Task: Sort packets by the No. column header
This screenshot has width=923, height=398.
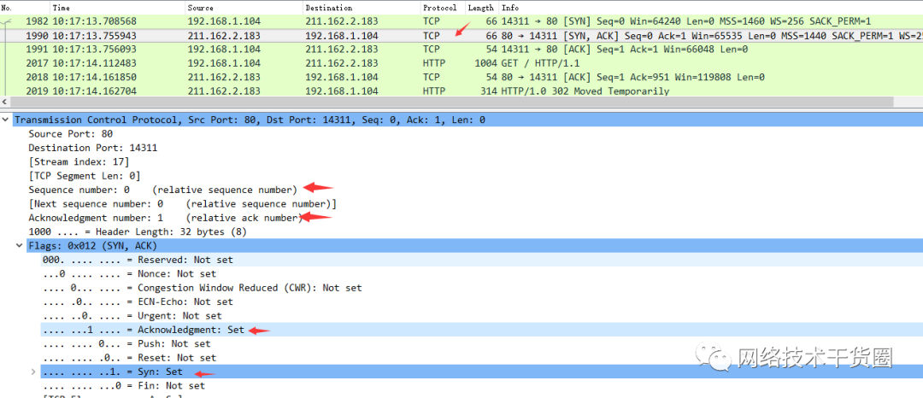Action: coord(25,8)
